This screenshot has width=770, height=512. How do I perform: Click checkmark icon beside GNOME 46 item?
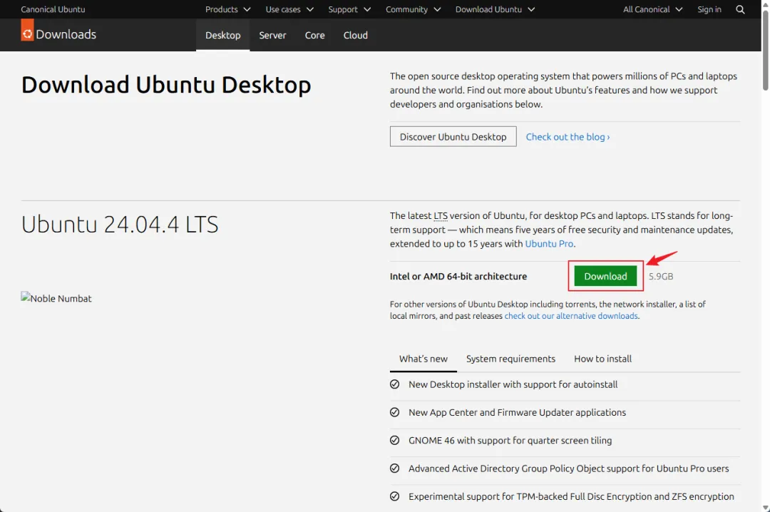(394, 440)
